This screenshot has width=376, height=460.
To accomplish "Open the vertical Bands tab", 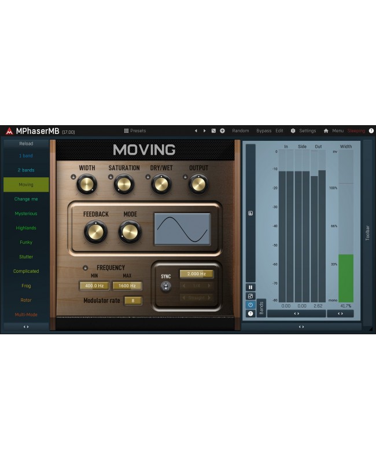I will [261, 308].
